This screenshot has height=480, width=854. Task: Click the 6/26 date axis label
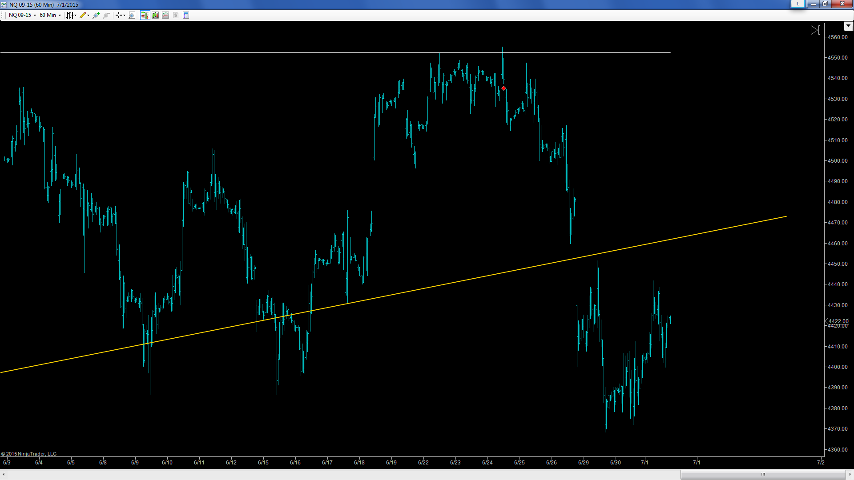pyautogui.click(x=552, y=463)
